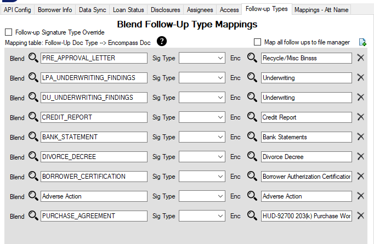
Task: Remove the BORROWER_CERTIFICATION mapping row
Action: point(361,176)
